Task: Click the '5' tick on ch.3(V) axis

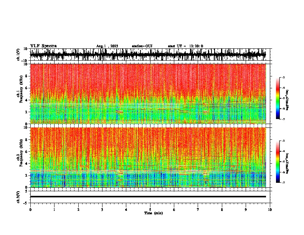Action: (26, 191)
